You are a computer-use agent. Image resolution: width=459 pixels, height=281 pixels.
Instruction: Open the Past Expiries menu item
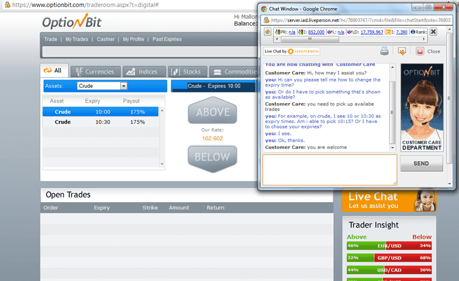click(167, 39)
